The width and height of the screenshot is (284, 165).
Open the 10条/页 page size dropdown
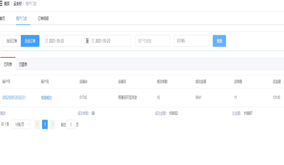pyautogui.click(x=21, y=124)
